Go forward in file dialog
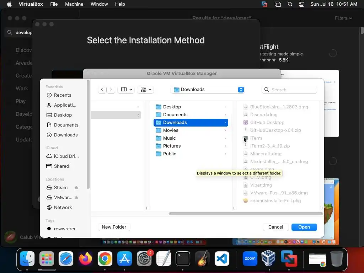 (x=111, y=90)
